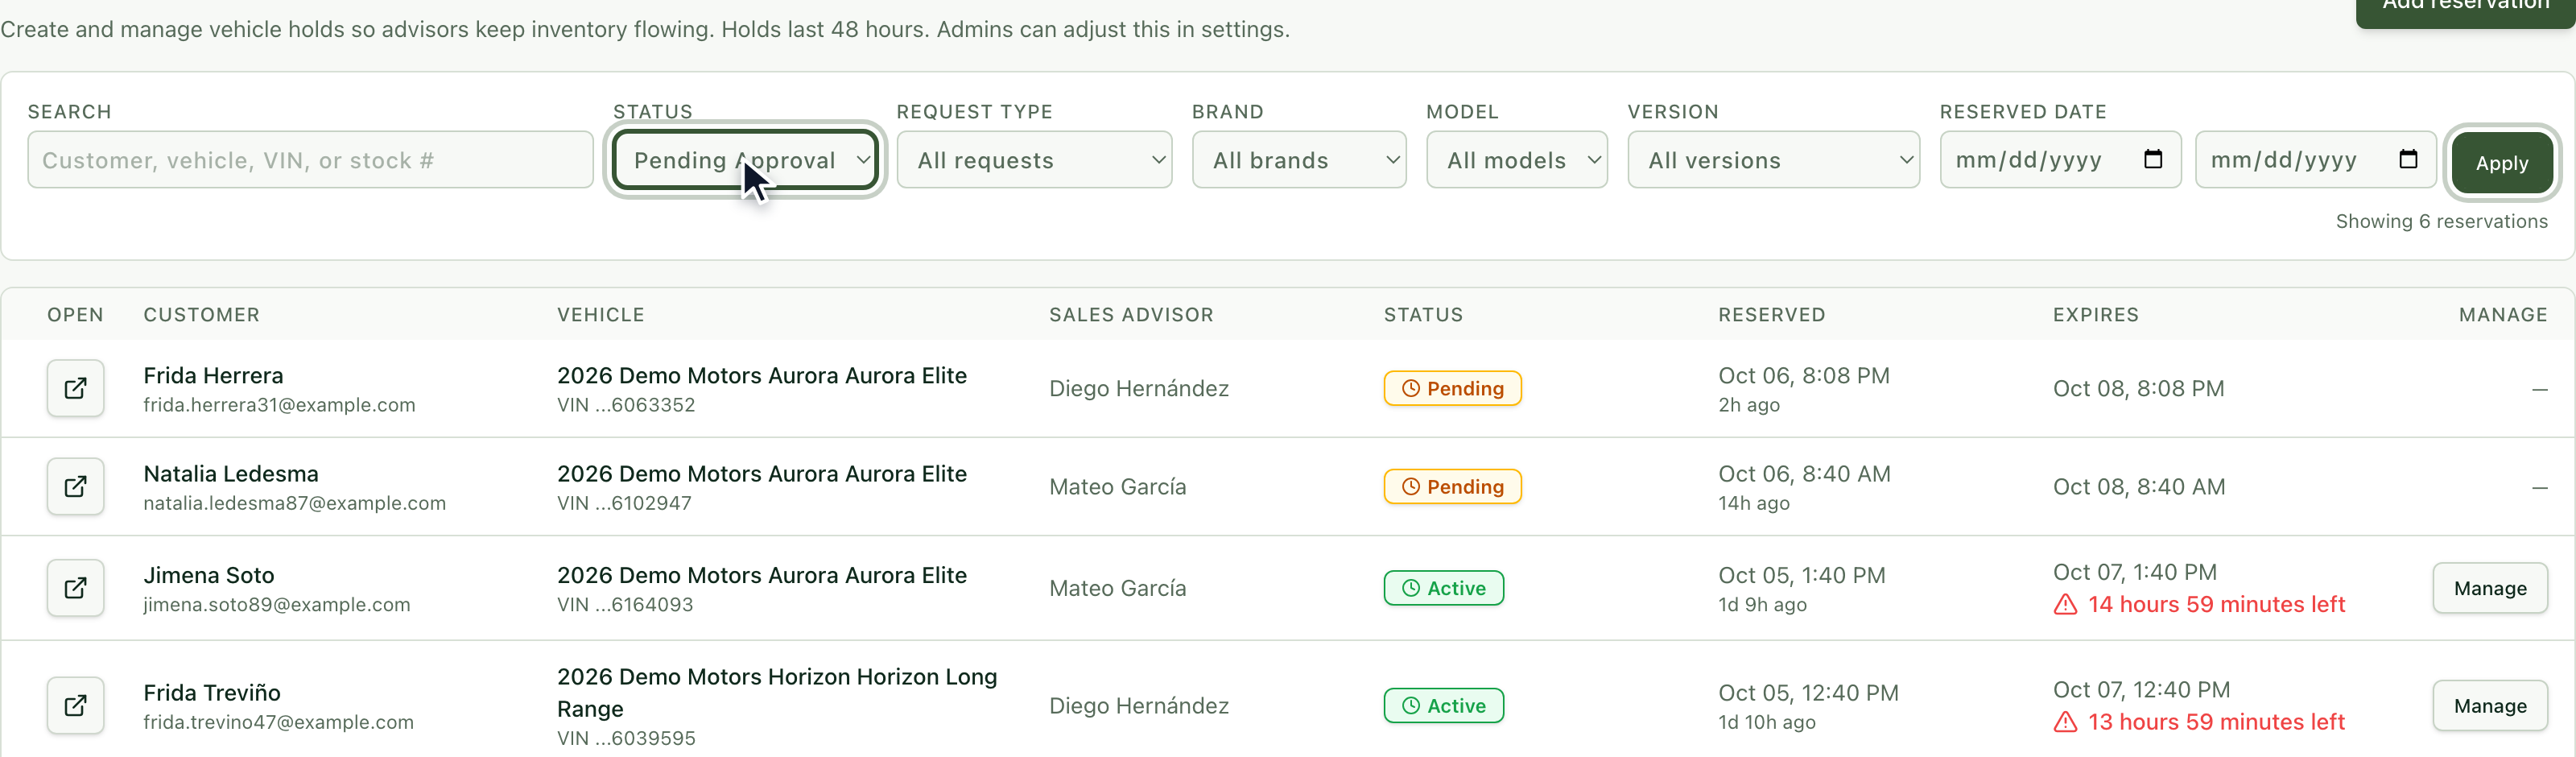Click expiry time Oct 08, 8:08 PM
Screen dimensions: 2576x757
pyautogui.click(x=2138, y=388)
